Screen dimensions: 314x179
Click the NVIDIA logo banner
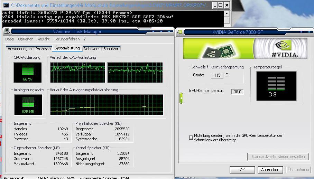(245, 48)
